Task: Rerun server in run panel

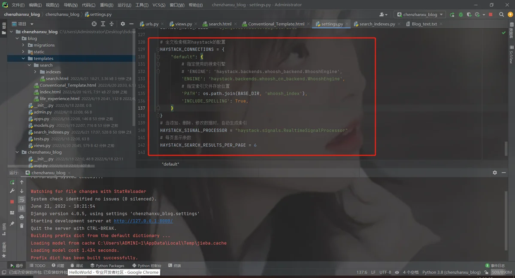Action: tap(12, 182)
